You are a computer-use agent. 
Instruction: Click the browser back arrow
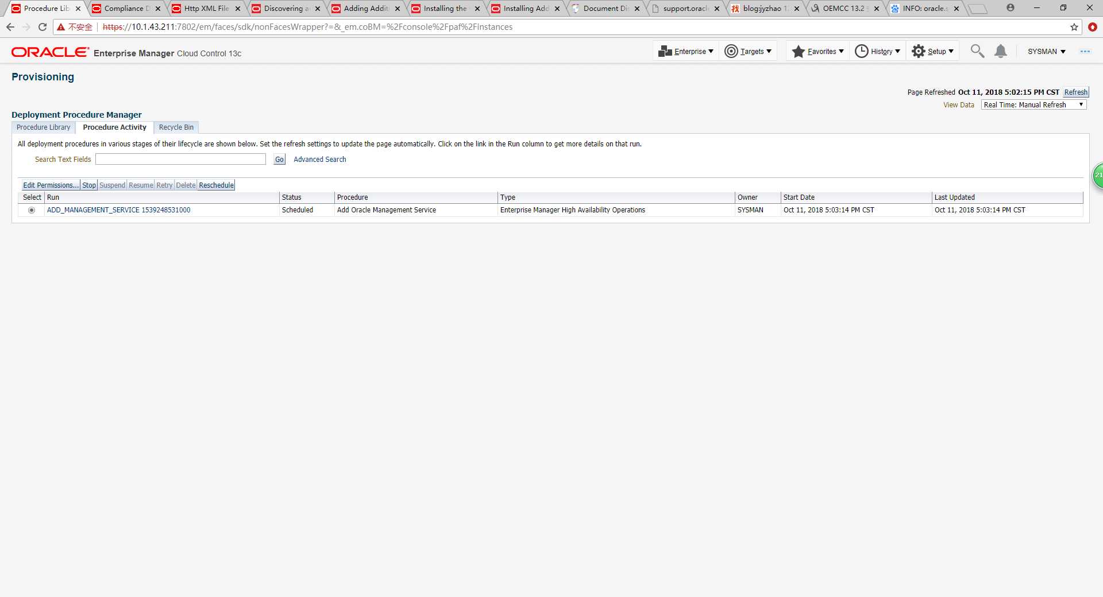pyautogui.click(x=10, y=27)
